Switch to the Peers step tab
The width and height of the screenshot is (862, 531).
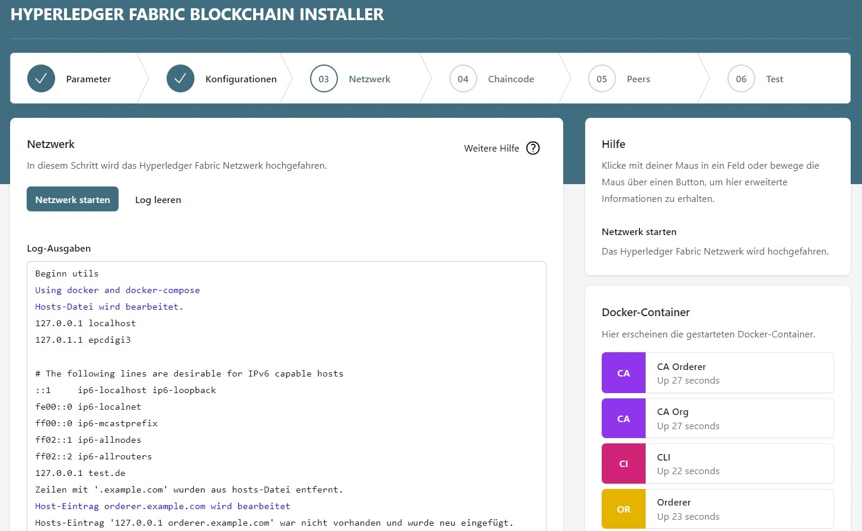coord(638,79)
